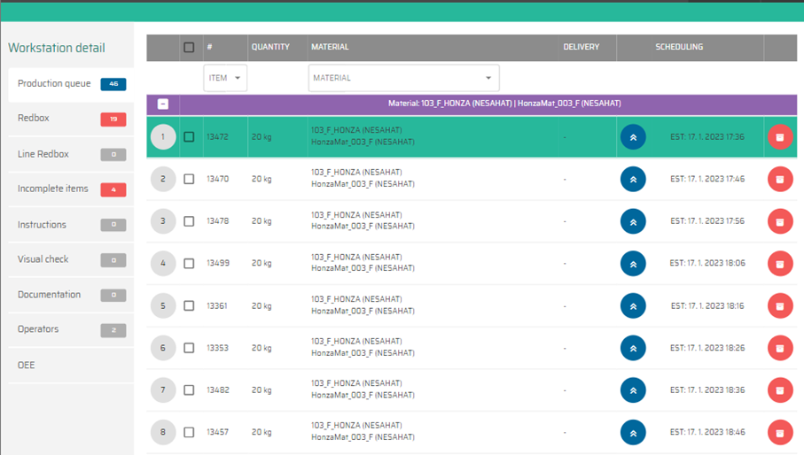This screenshot has height=455, width=804.
Task: Click the SCHEDULING column header
Action: point(679,47)
